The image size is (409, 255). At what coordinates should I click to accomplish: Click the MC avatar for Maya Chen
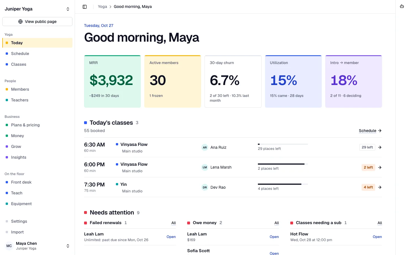[9, 246]
